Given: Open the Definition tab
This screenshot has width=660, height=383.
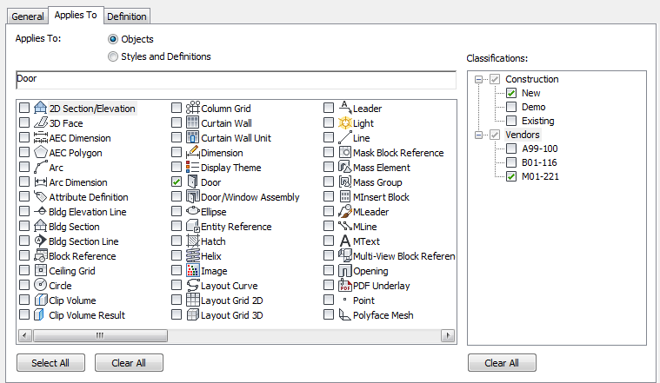Looking at the screenshot, I should [127, 17].
